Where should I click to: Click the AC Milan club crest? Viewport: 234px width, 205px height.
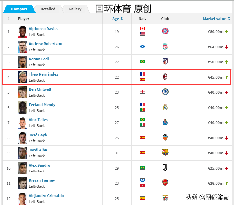165,77
